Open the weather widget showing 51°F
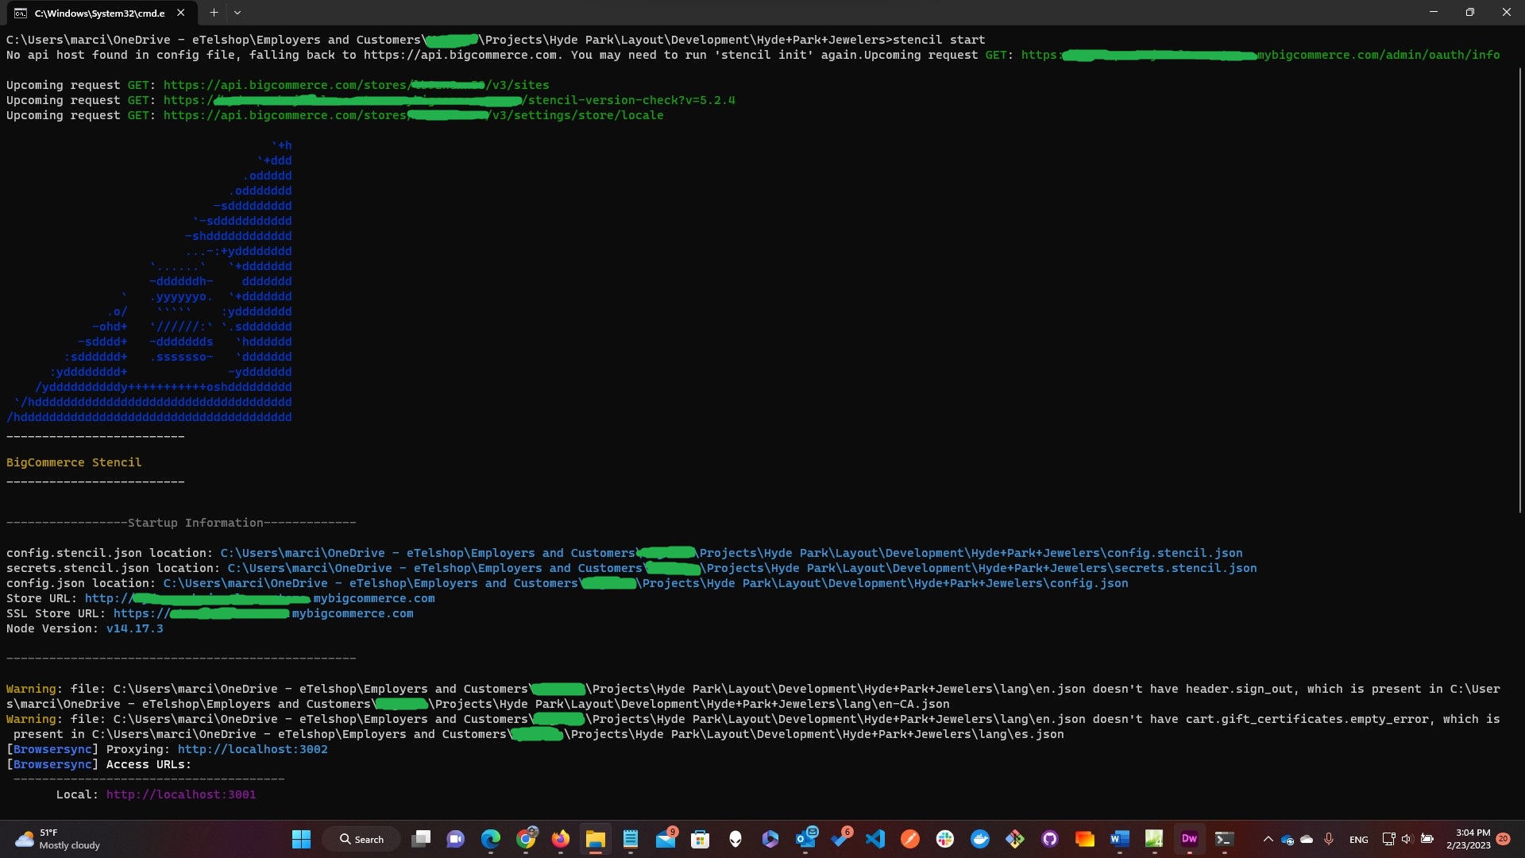This screenshot has width=1525, height=858. click(58, 839)
